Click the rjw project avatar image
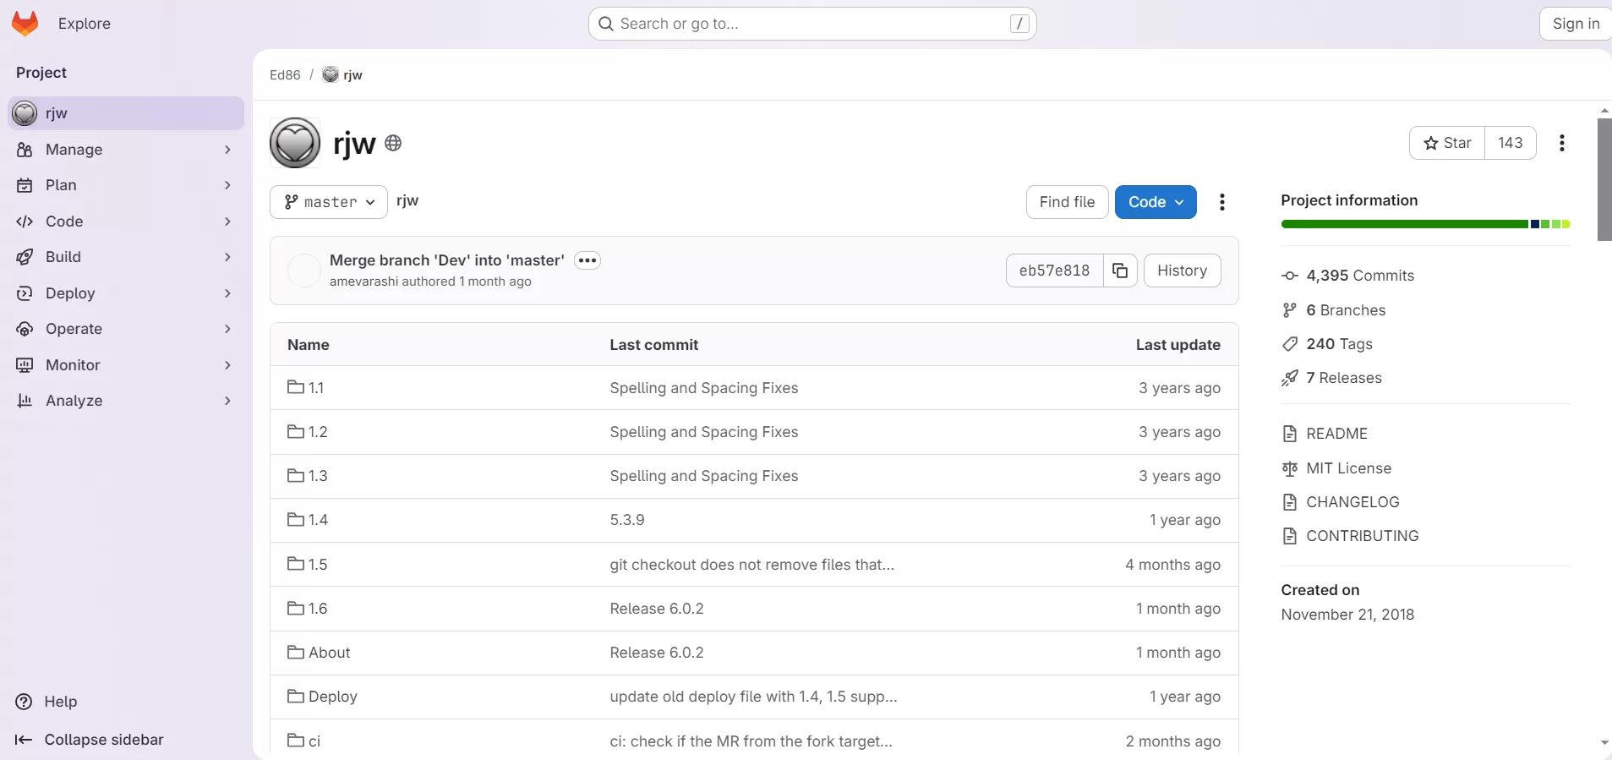Image resolution: width=1612 pixels, height=760 pixels. 295,143
